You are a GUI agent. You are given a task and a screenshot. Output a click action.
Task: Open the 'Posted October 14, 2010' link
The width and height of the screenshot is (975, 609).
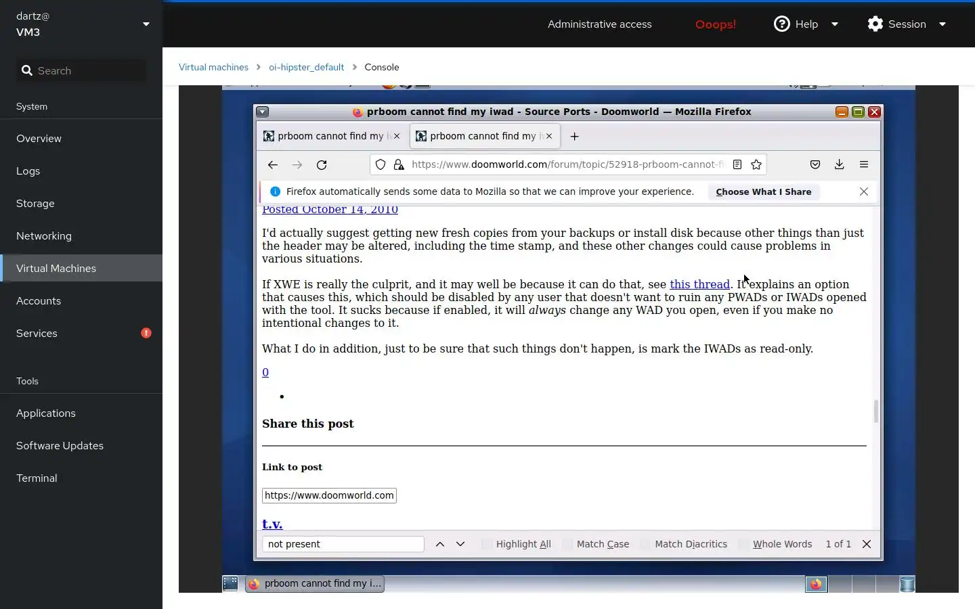330,210
